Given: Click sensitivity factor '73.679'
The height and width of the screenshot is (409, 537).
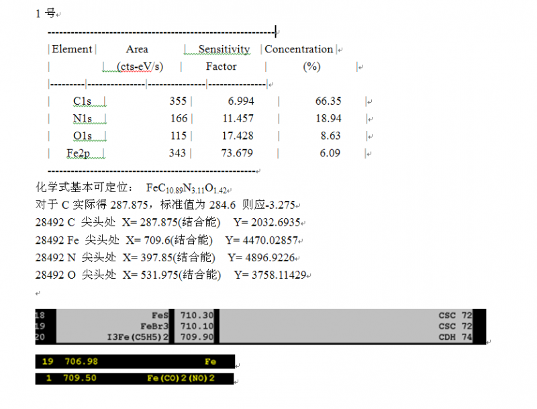Looking at the screenshot, I should pos(237,153).
